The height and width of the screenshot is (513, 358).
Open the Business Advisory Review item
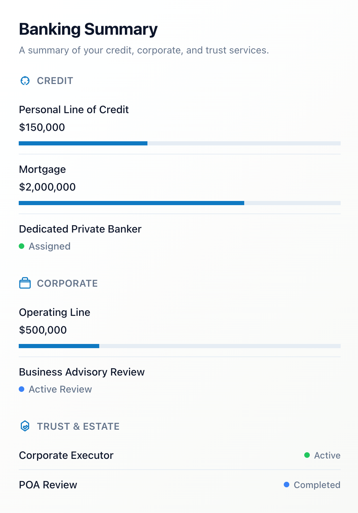[x=82, y=372]
